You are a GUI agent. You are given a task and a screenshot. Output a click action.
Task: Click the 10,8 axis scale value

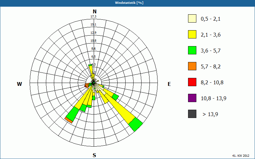tap(93, 41)
